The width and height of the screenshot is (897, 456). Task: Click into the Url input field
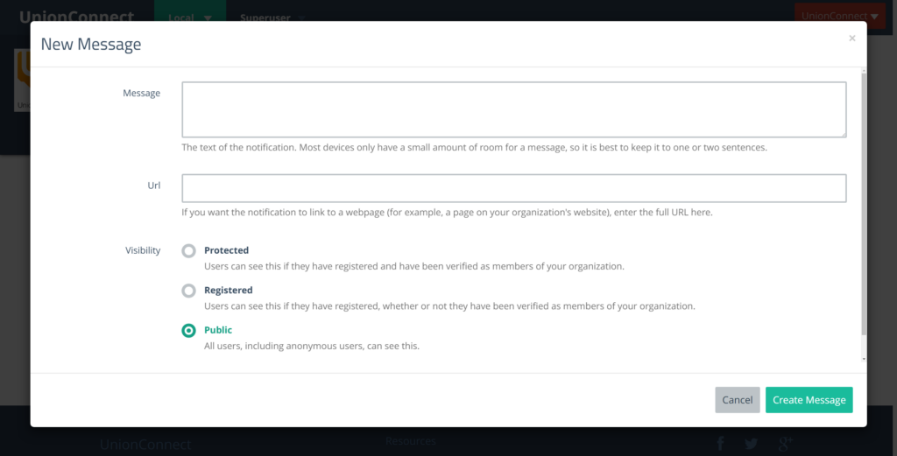[513, 188]
